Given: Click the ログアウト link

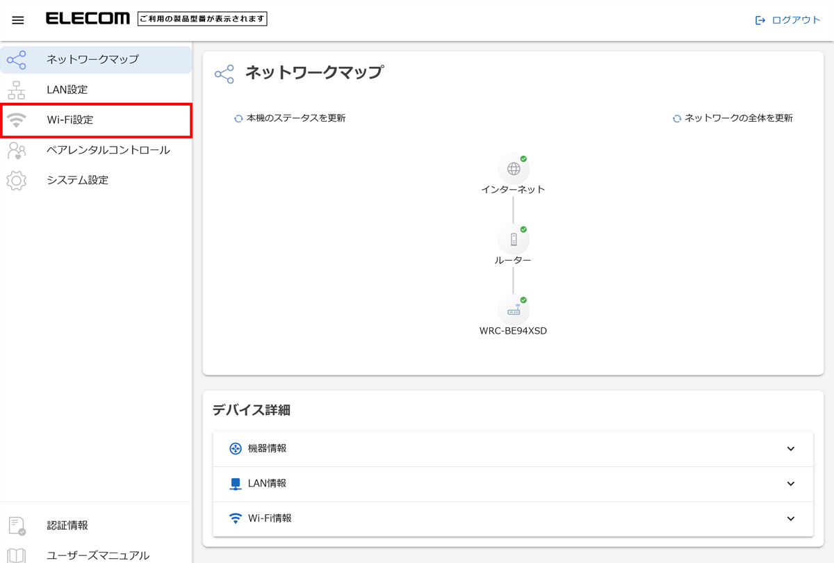Looking at the screenshot, I should pos(796,20).
